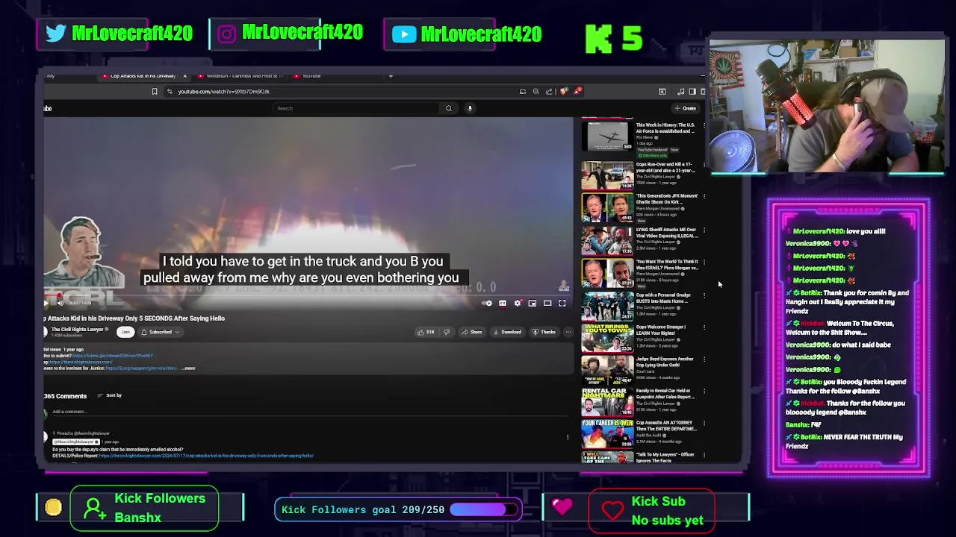
Task: Start voice search with microphone icon
Action: (470, 108)
